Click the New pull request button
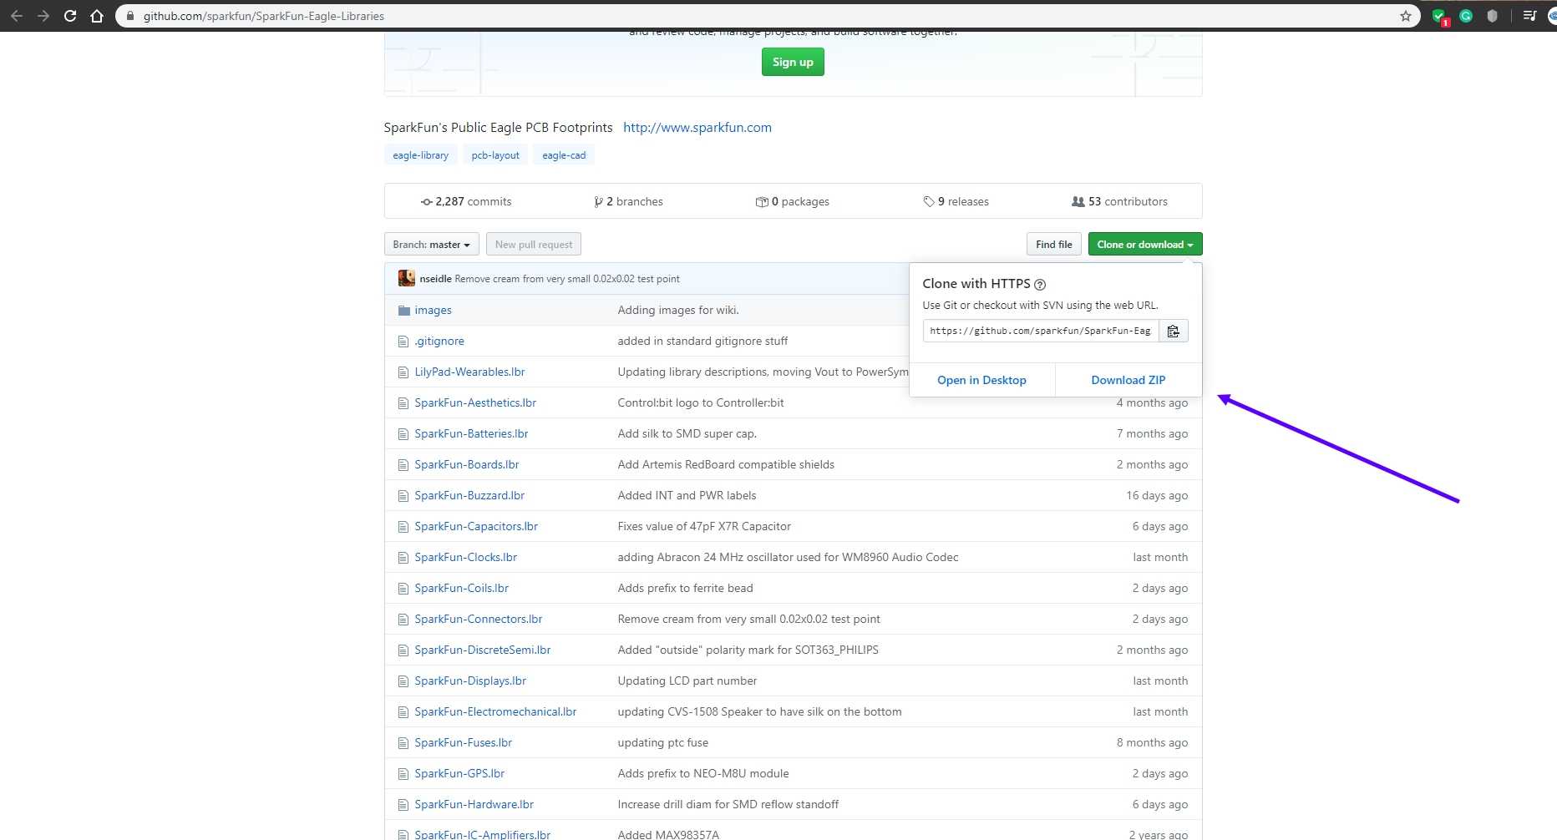The width and height of the screenshot is (1557, 840). click(534, 244)
